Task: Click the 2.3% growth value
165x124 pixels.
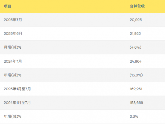Action: click(x=134, y=117)
